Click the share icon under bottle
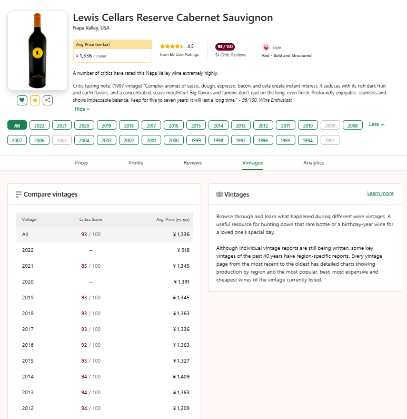Screen dimensions: 407x419 click(47, 101)
